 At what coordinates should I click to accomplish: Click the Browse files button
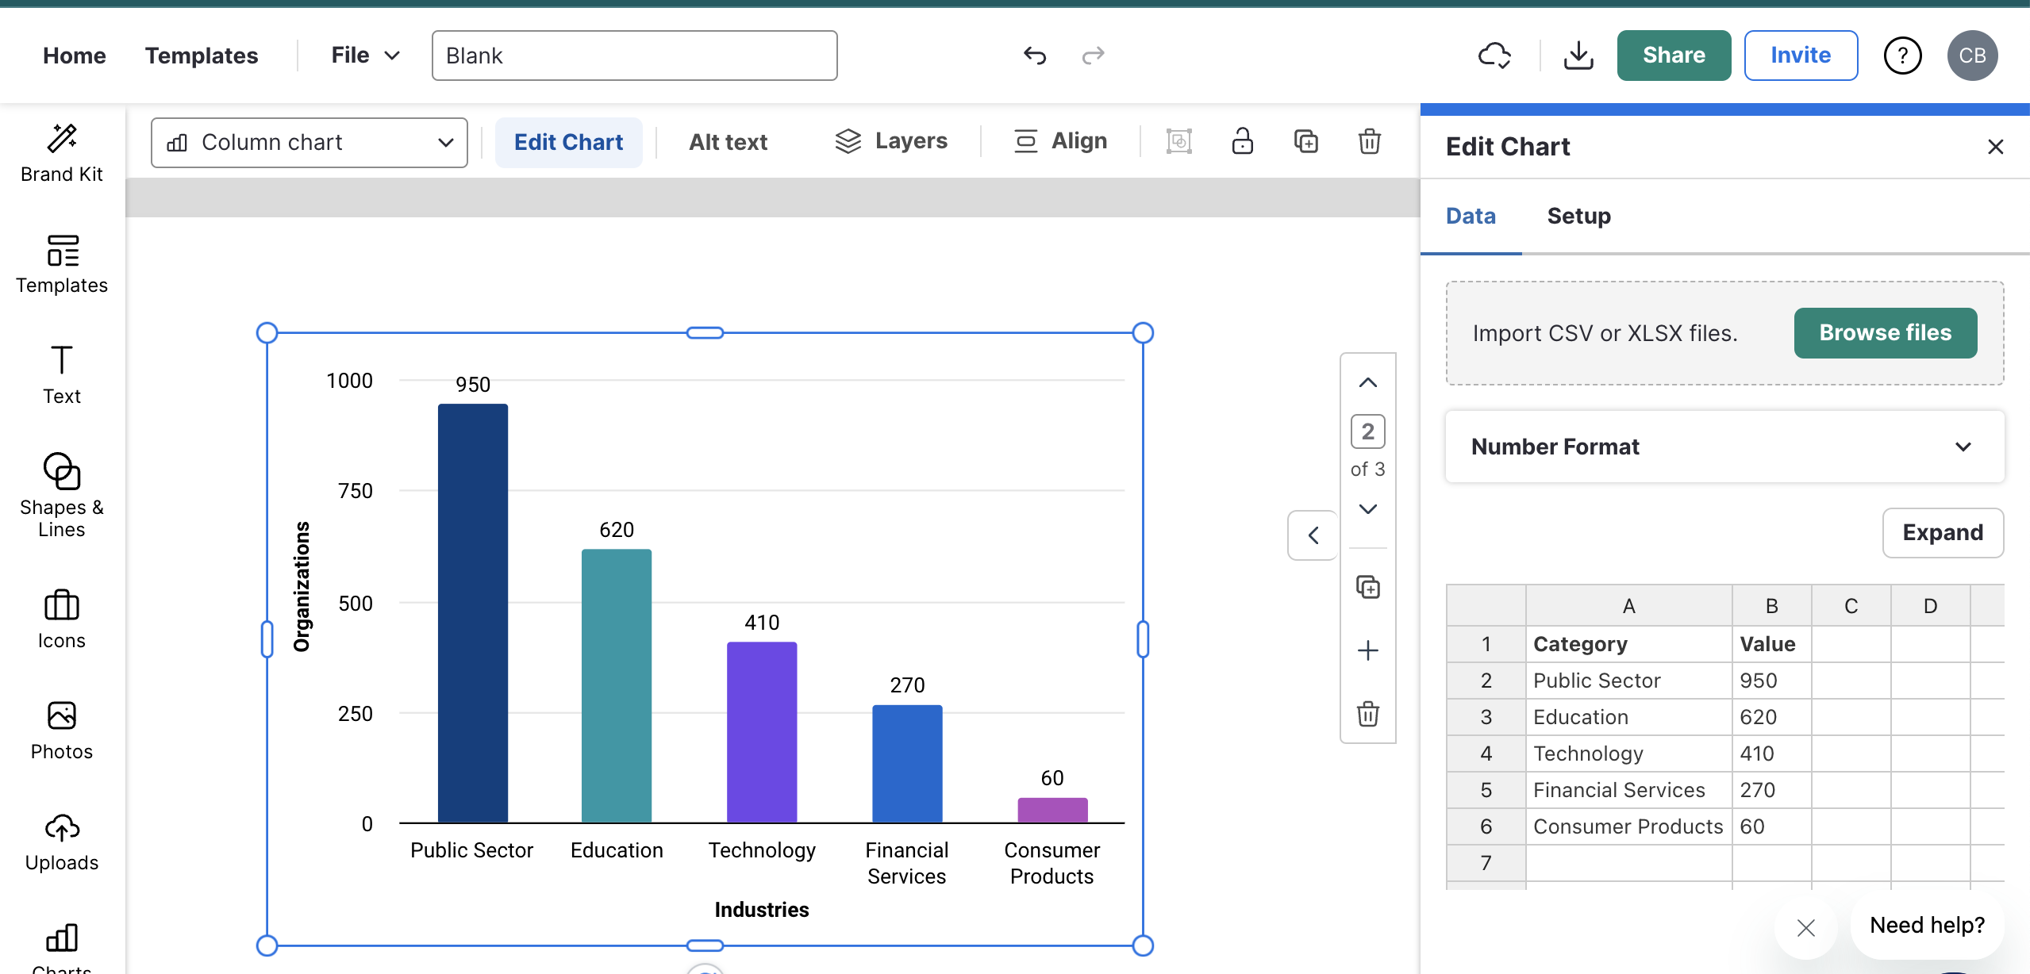tap(1885, 333)
